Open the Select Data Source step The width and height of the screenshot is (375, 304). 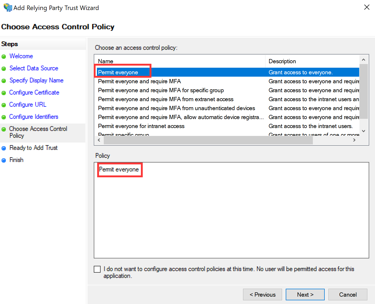(34, 68)
